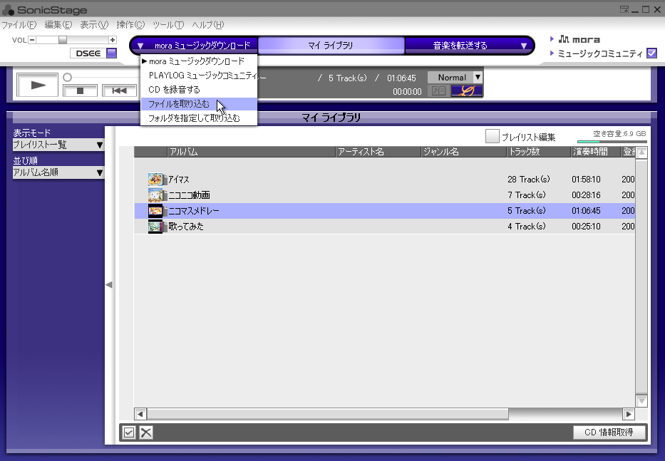Click the DSEE button
665x461 pixels.
[x=88, y=53]
